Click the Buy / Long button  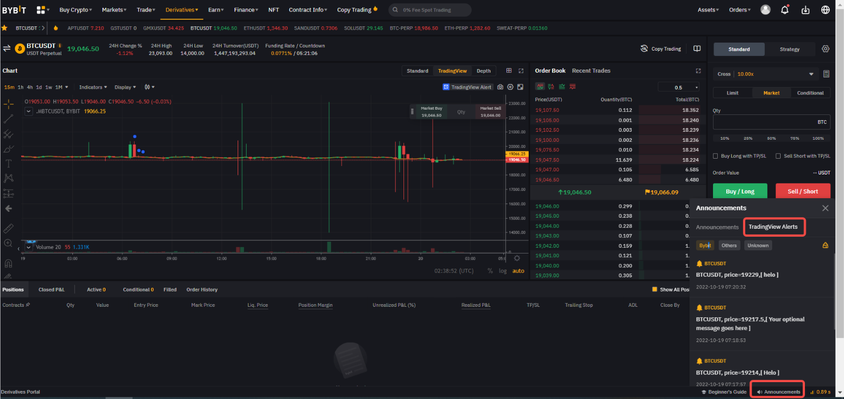pyautogui.click(x=740, y=191)
